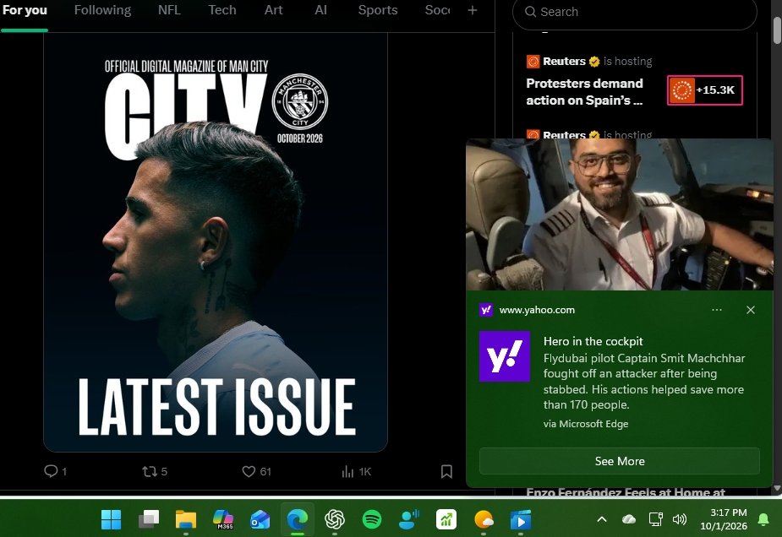
Task: Open the volume speaker tray icon
Action: coord(679,519)
